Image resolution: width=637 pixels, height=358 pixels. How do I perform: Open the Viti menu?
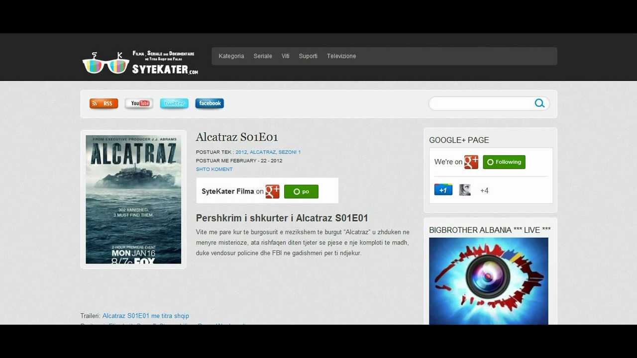(x=285, y=56)
